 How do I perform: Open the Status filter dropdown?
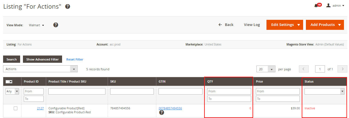point(324,91)
